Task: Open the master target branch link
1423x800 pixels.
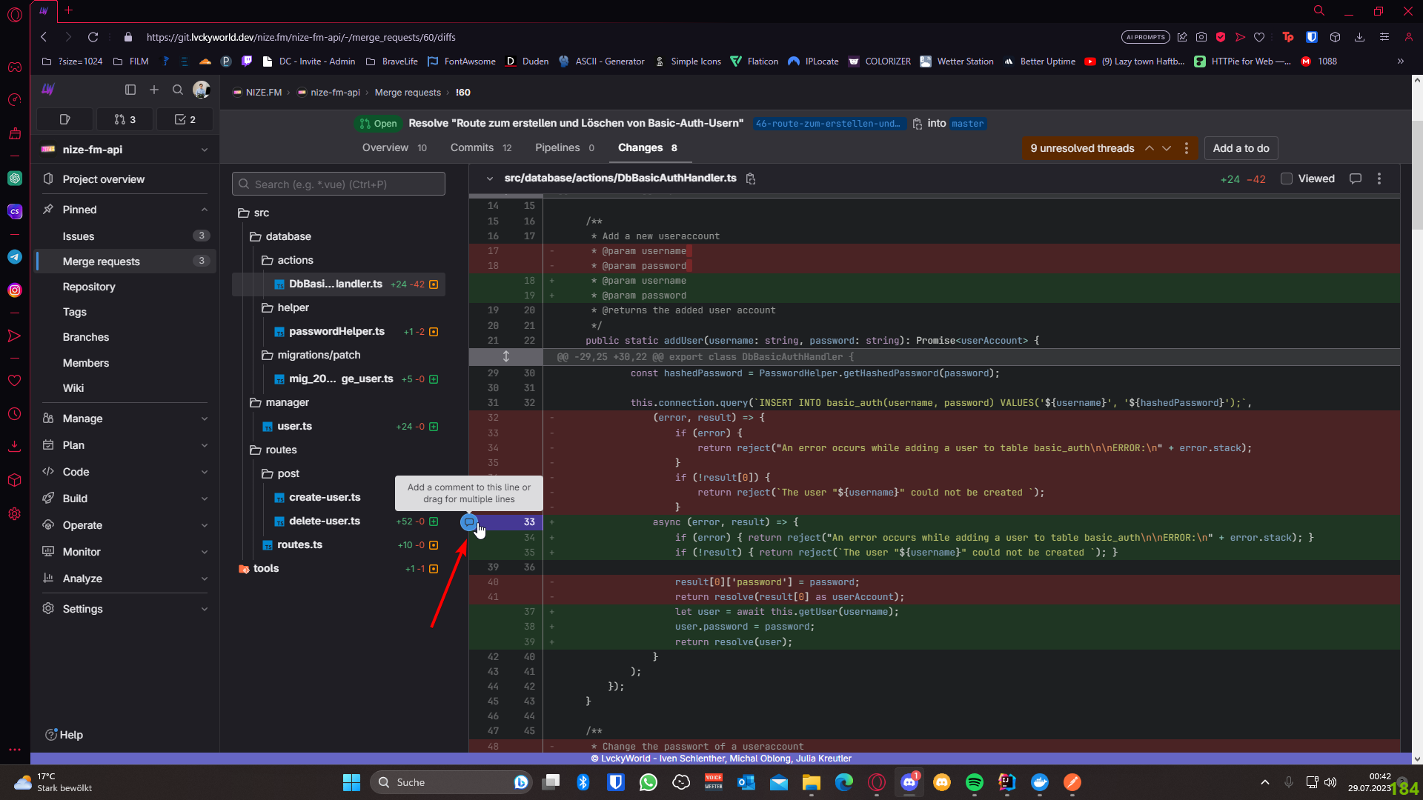Action: click(967, 124)
